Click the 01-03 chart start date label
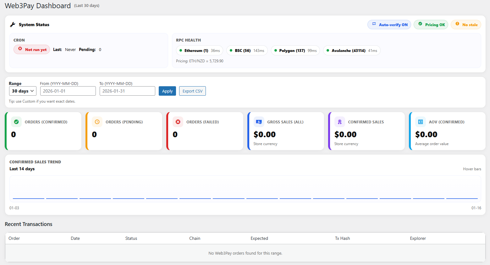The height and width of the screenshot is (265, 490). click(x=14, y=208)
